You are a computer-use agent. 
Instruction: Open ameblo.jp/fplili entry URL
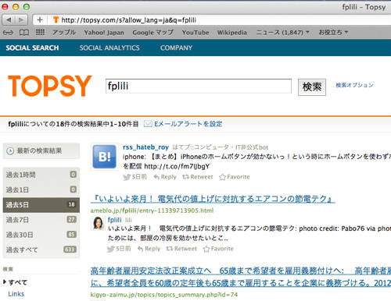point(152,211)
